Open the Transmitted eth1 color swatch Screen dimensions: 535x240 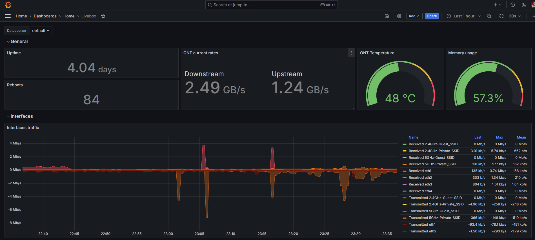(x=405, y=225)
